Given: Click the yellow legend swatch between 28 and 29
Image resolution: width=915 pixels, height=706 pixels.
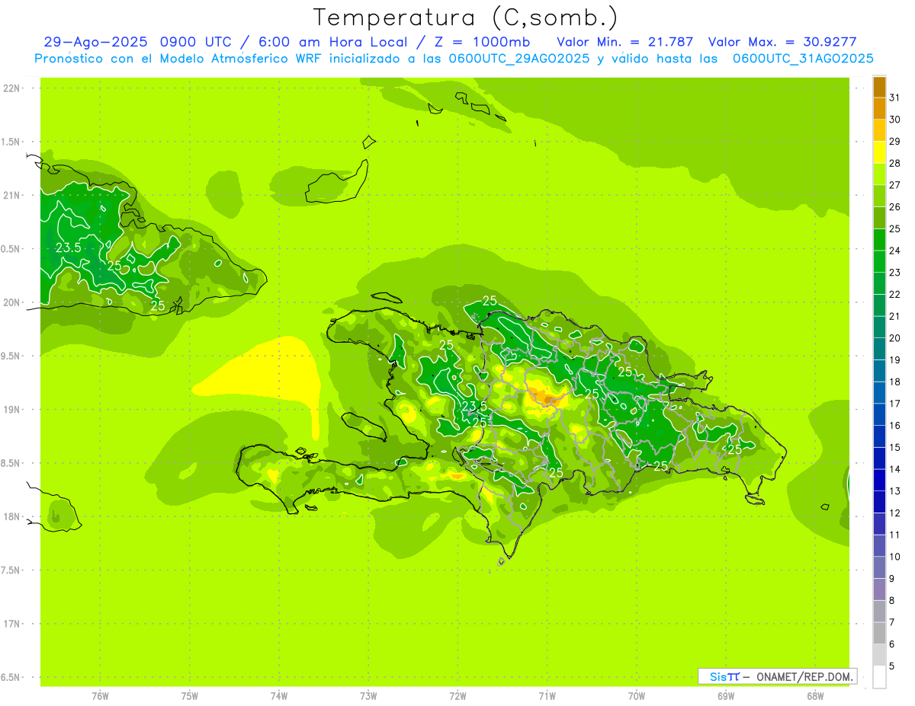Looking at the screenshot, I should [879, 152].
